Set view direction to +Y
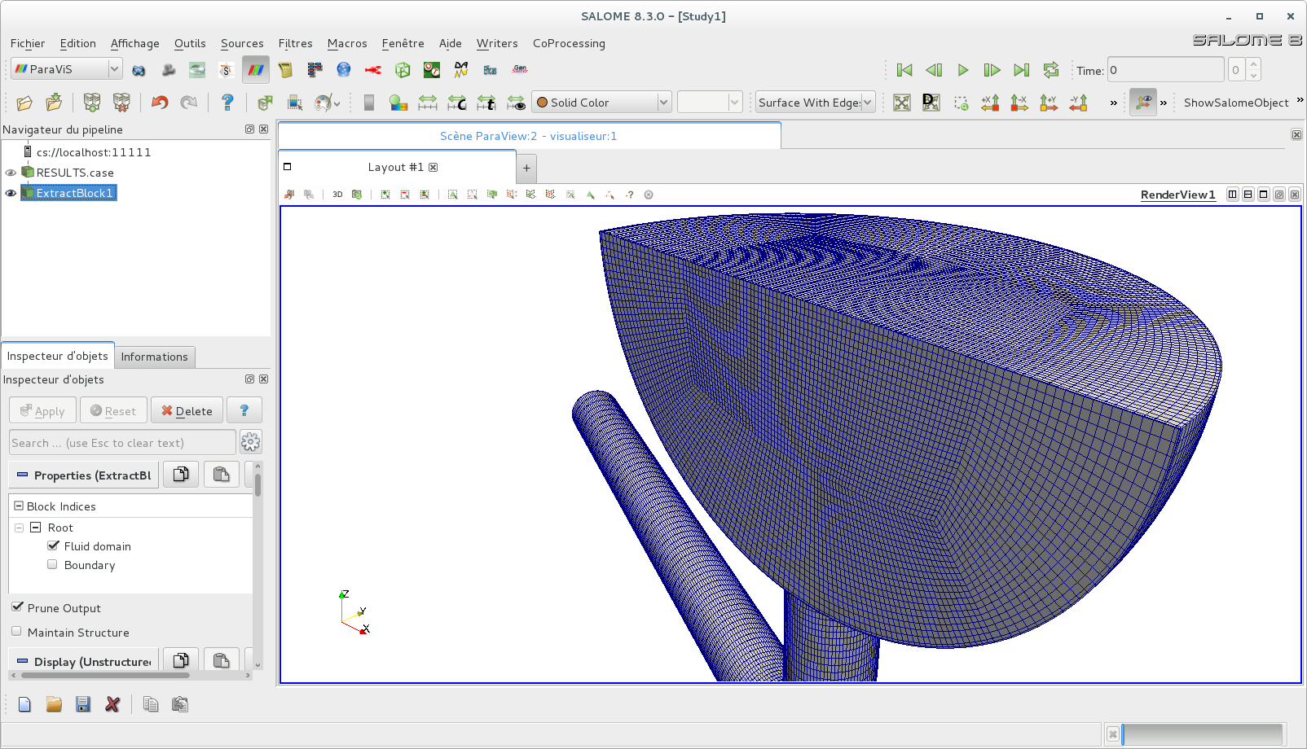The width and height of the screenshot is (1307, 749). click(x=1049, y=103)
